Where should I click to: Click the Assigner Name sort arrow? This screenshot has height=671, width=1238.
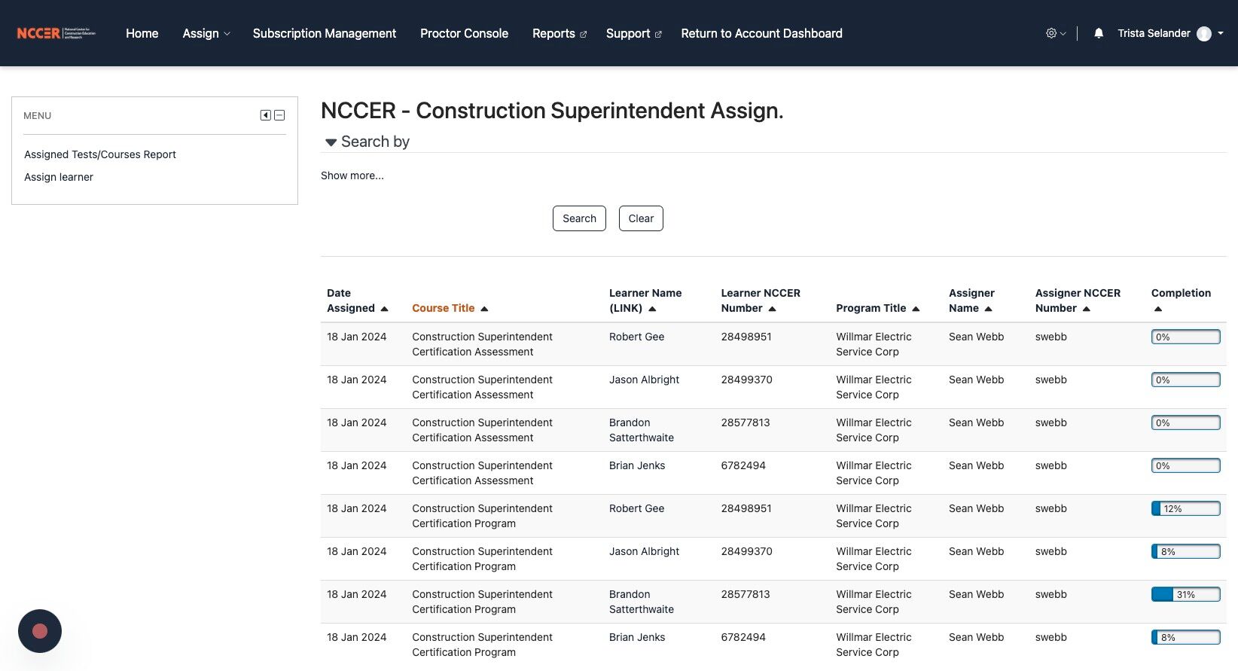tap(988, 309)
